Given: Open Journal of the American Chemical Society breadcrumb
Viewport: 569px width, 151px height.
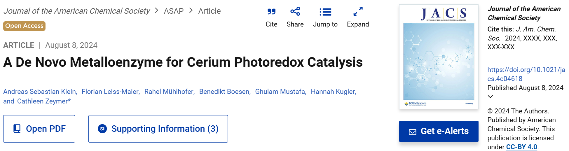Looking at the screenshot, I should (x=76, y=11).
